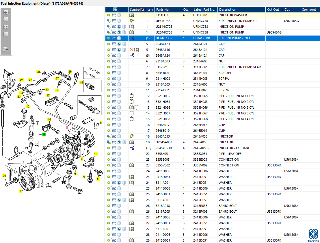
Task: Select callout 10 in the diagram
Action: click(x=96, y=154)
